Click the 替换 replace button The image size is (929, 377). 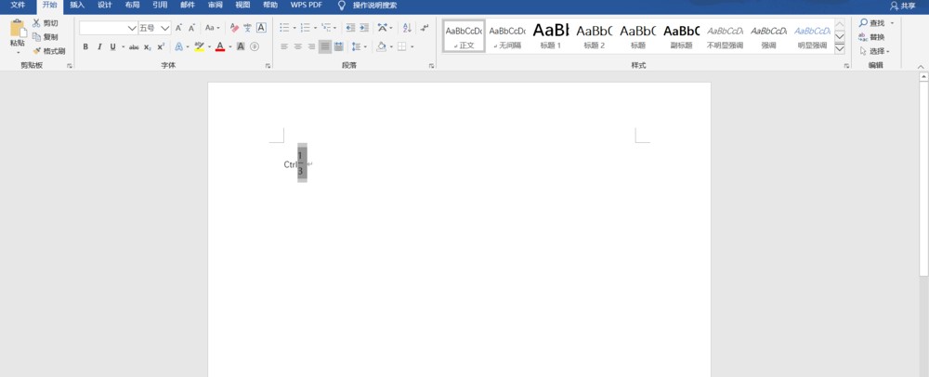pyautogui.click(x=872, y=37)
